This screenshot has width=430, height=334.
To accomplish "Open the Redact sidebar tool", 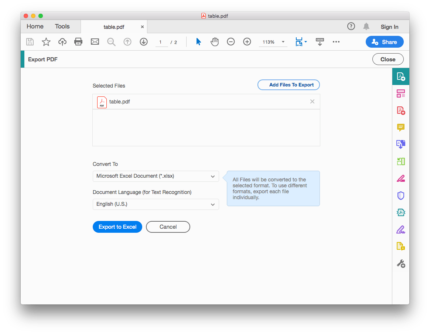I will tap(401, 178).
